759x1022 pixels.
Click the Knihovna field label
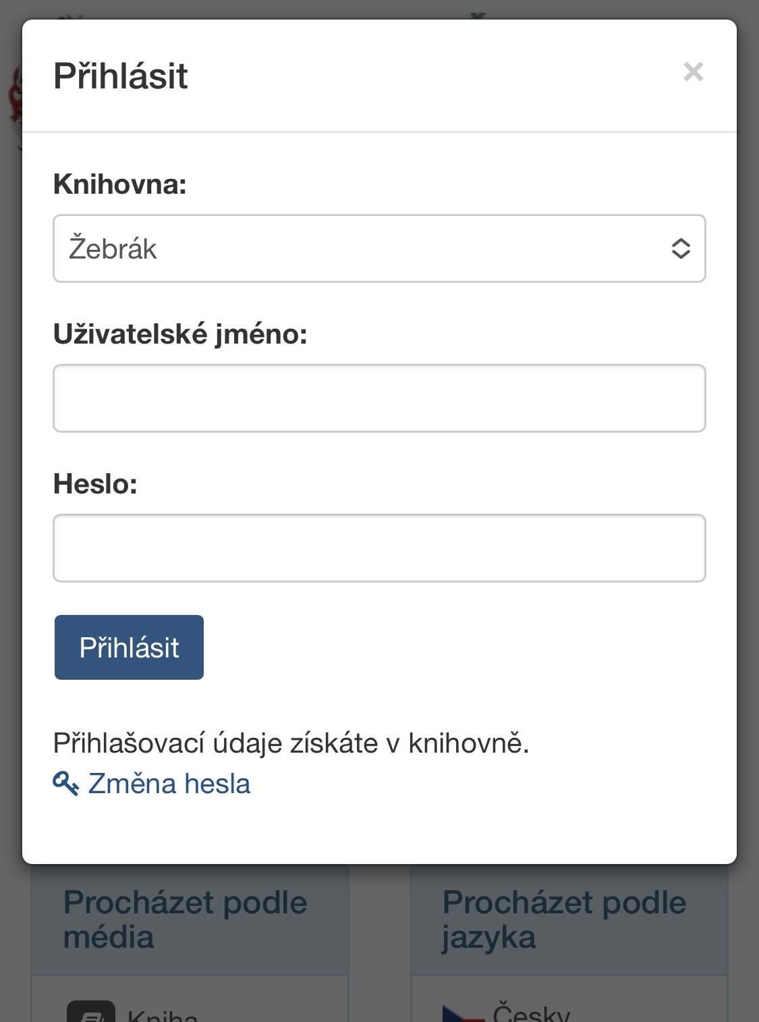tap(120, 184)
